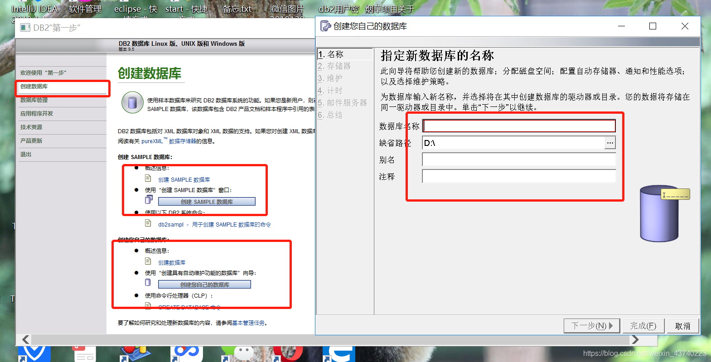This screenshot has width=711, height=362.
Task: Open the db2sampl command link
Action: (x=214, y=225)
